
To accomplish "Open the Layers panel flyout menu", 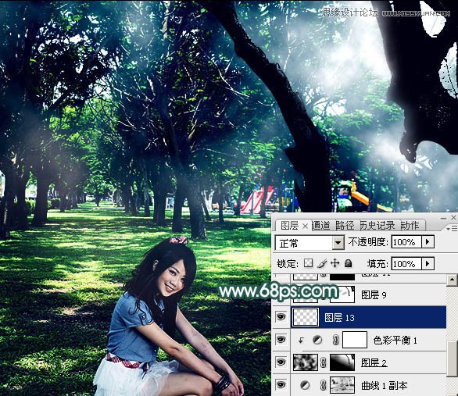I will coord(452,228).
